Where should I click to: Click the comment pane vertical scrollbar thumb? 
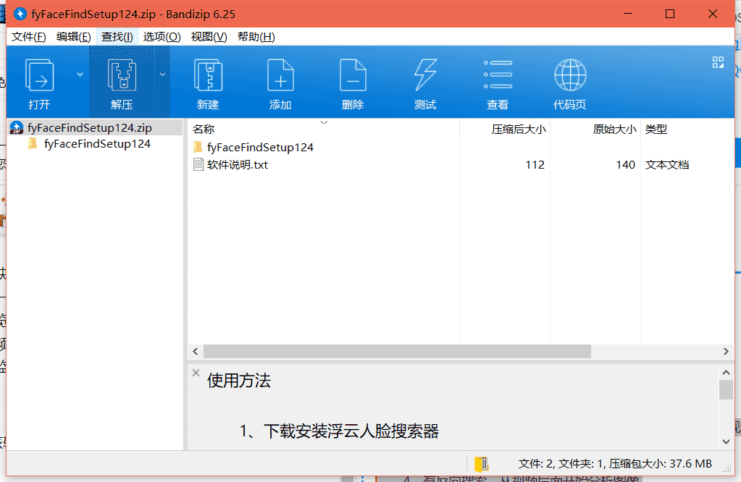(x=727, y=390)
